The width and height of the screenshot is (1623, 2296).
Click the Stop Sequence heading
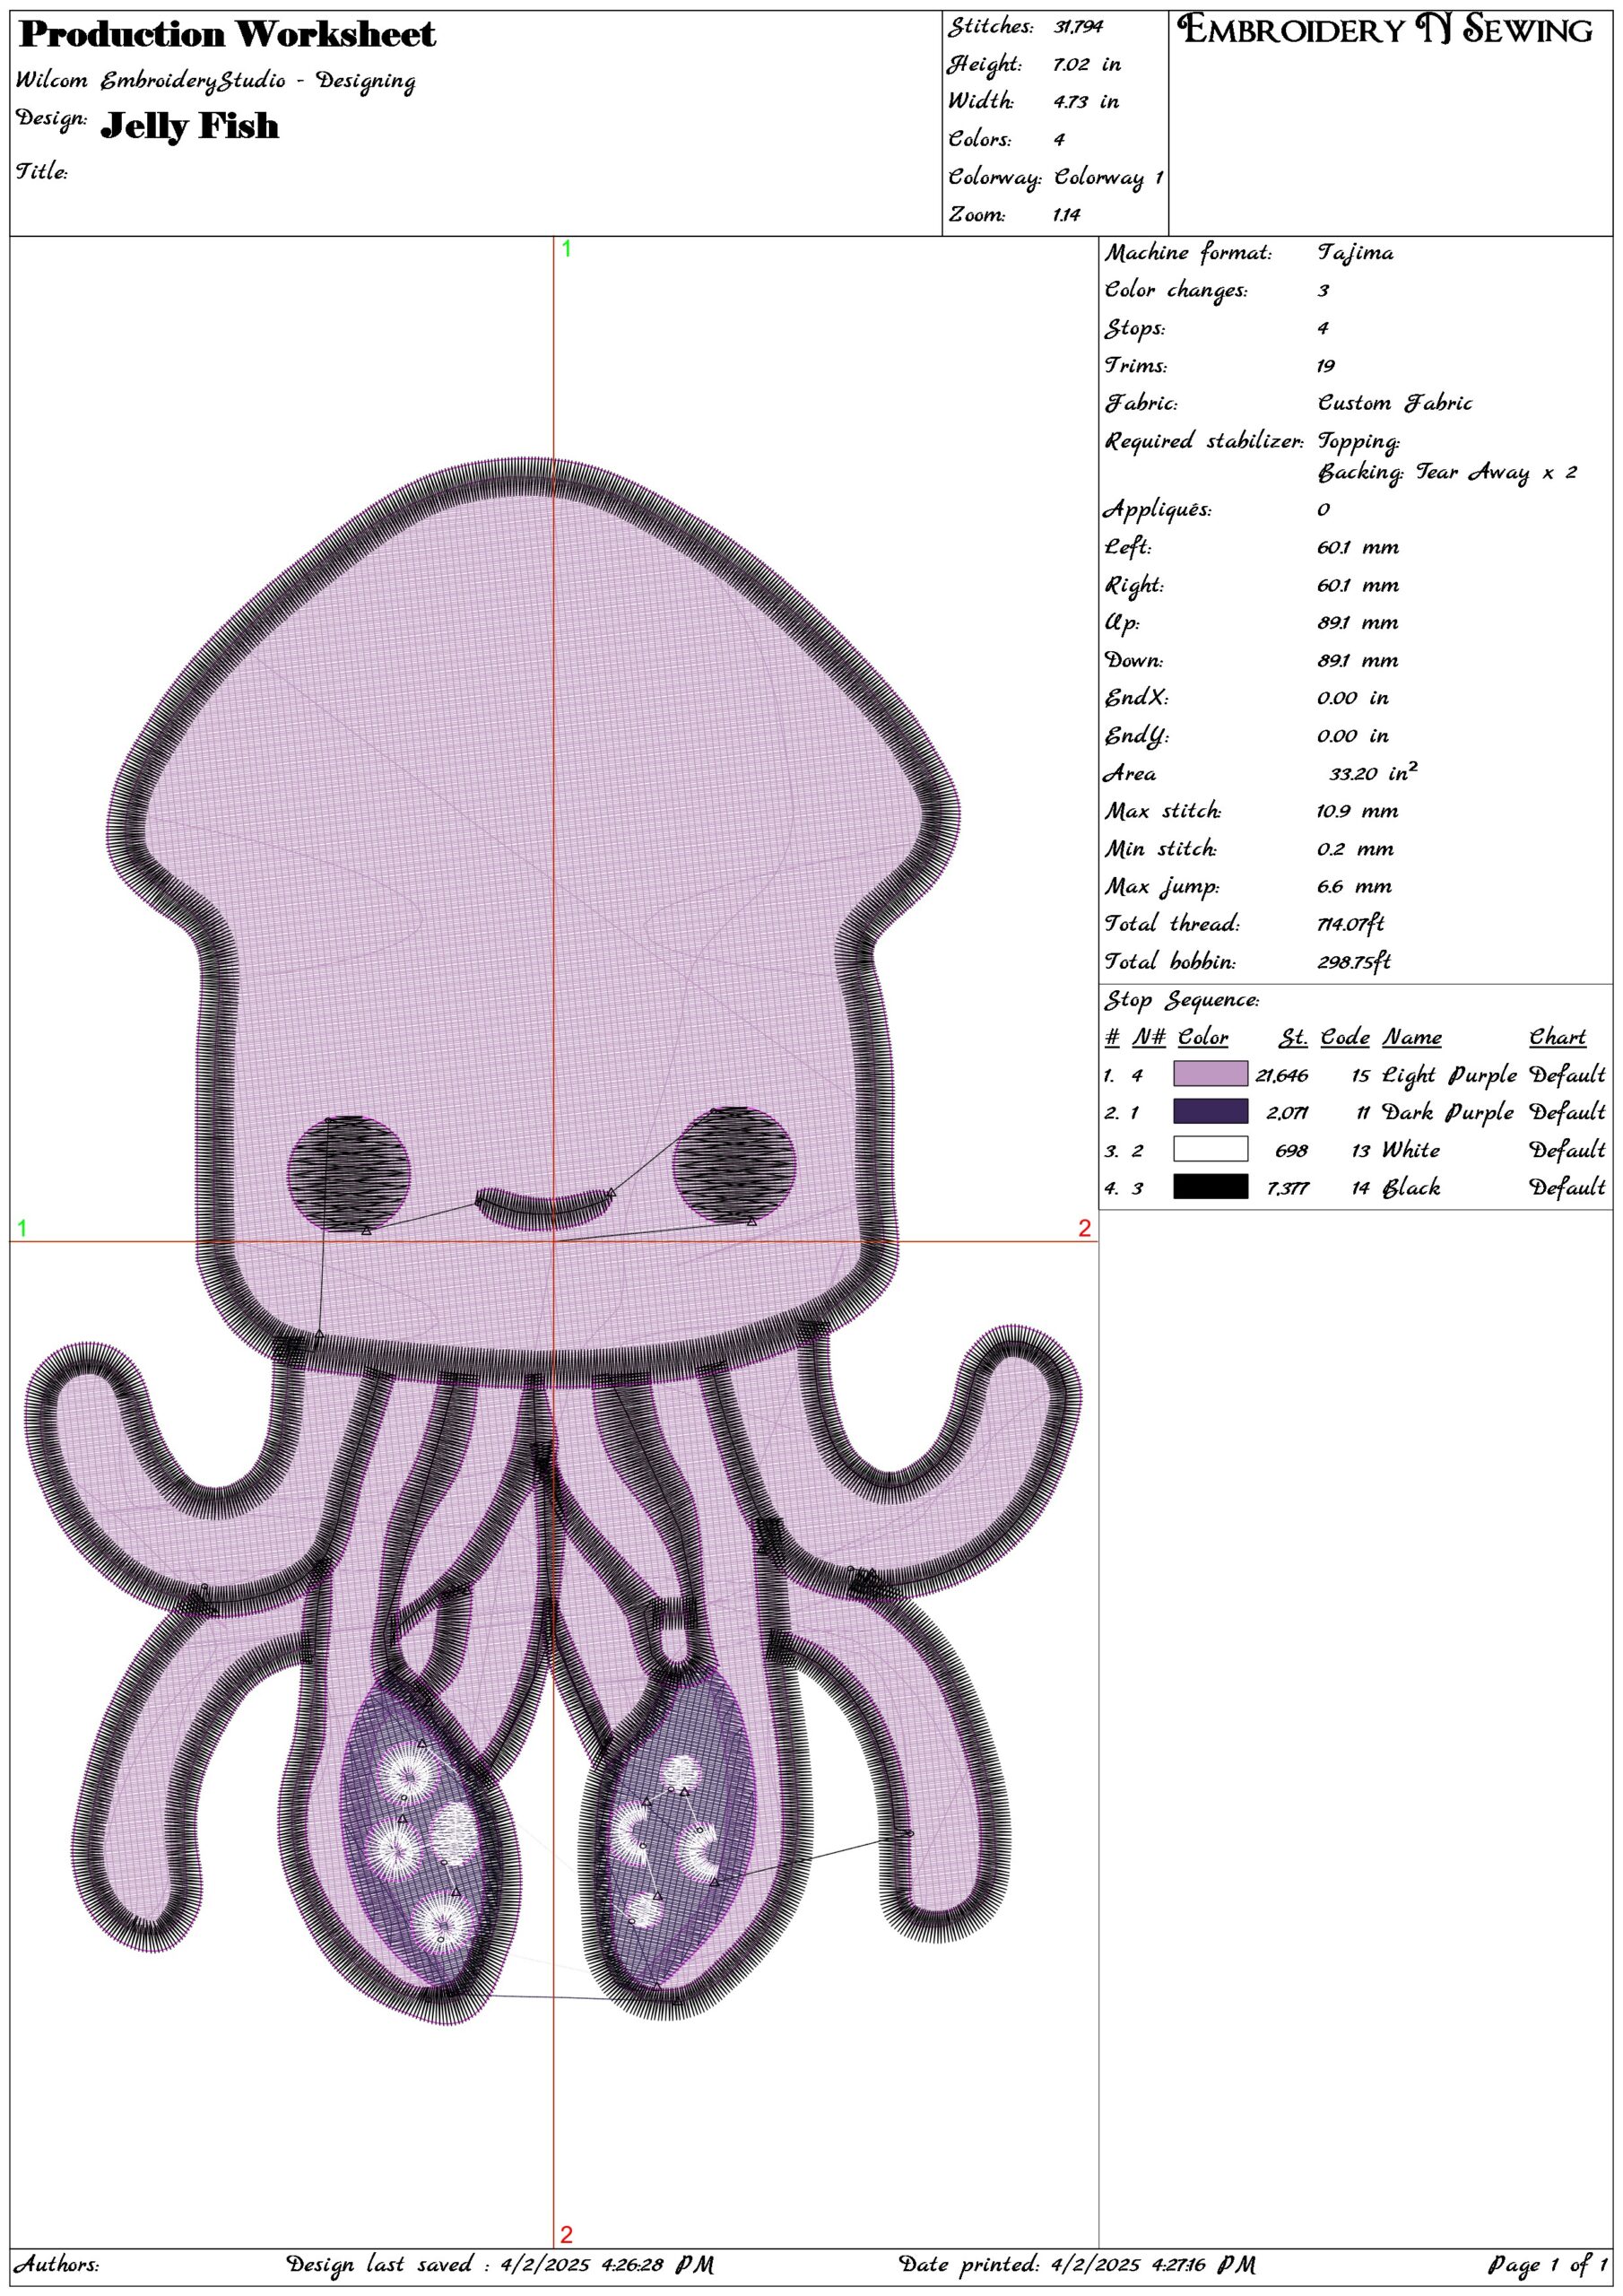pyautogui.click(x=1182, y=1000)
